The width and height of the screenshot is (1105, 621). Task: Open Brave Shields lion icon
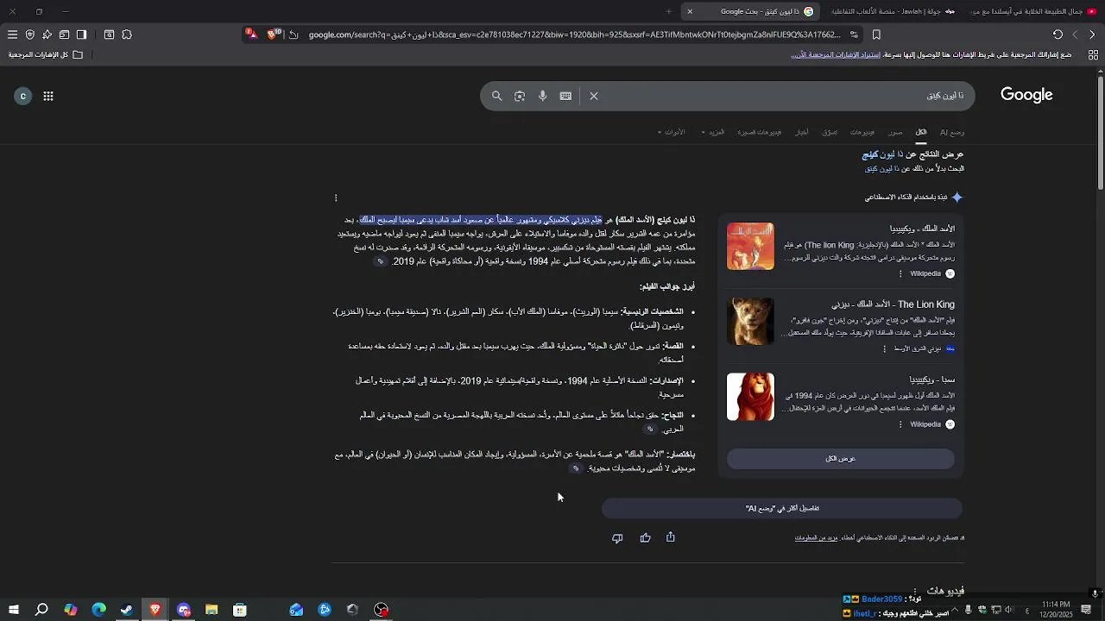(274, 34)
